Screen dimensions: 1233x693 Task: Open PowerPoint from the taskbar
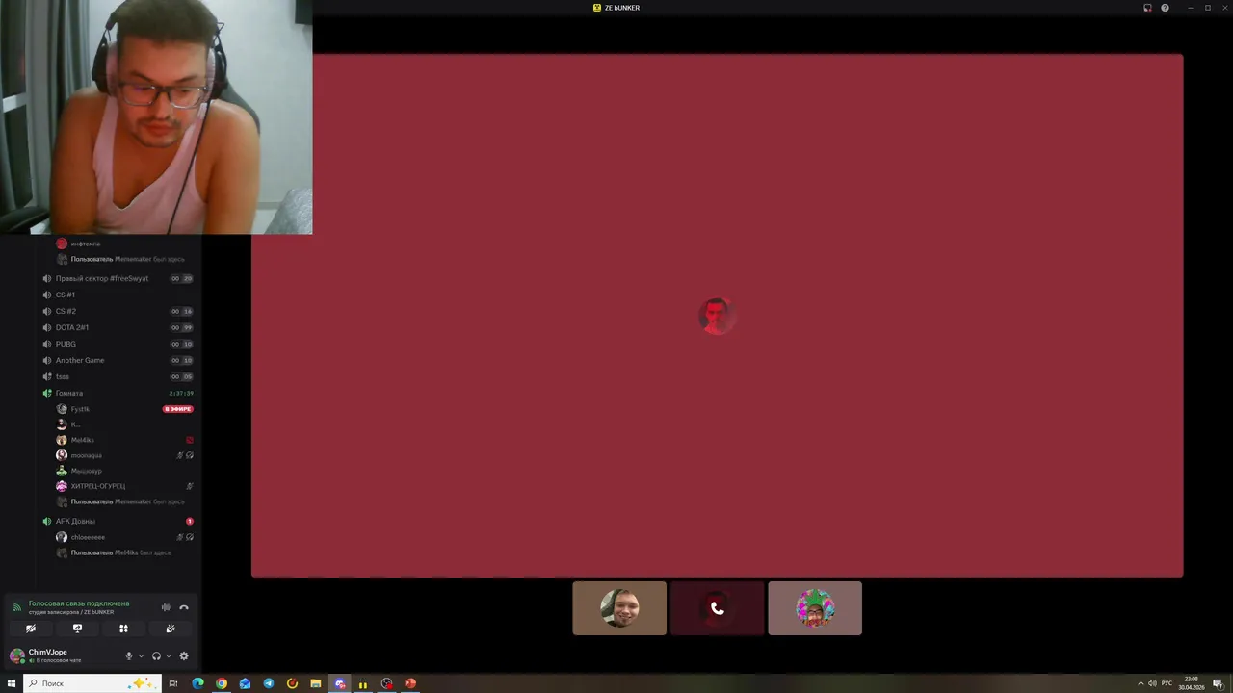[410, 683]
